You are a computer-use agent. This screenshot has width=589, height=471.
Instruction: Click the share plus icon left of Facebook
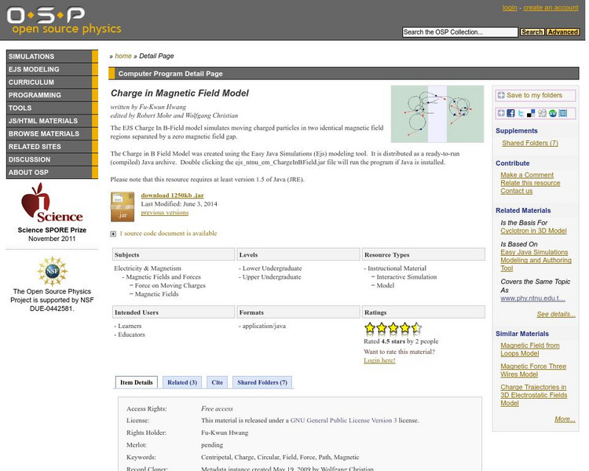tap(501, 113)
